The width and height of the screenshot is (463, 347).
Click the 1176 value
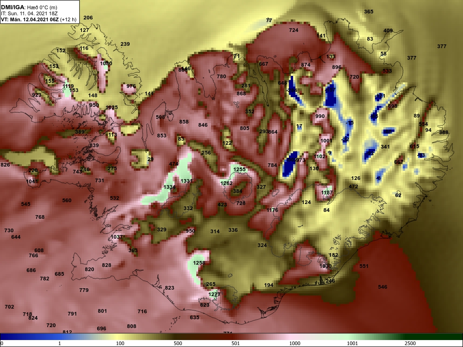point(272,210)
